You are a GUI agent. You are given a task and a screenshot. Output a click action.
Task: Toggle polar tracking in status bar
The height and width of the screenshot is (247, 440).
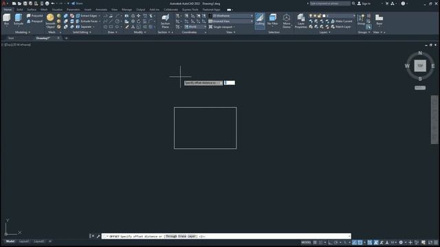336,242
